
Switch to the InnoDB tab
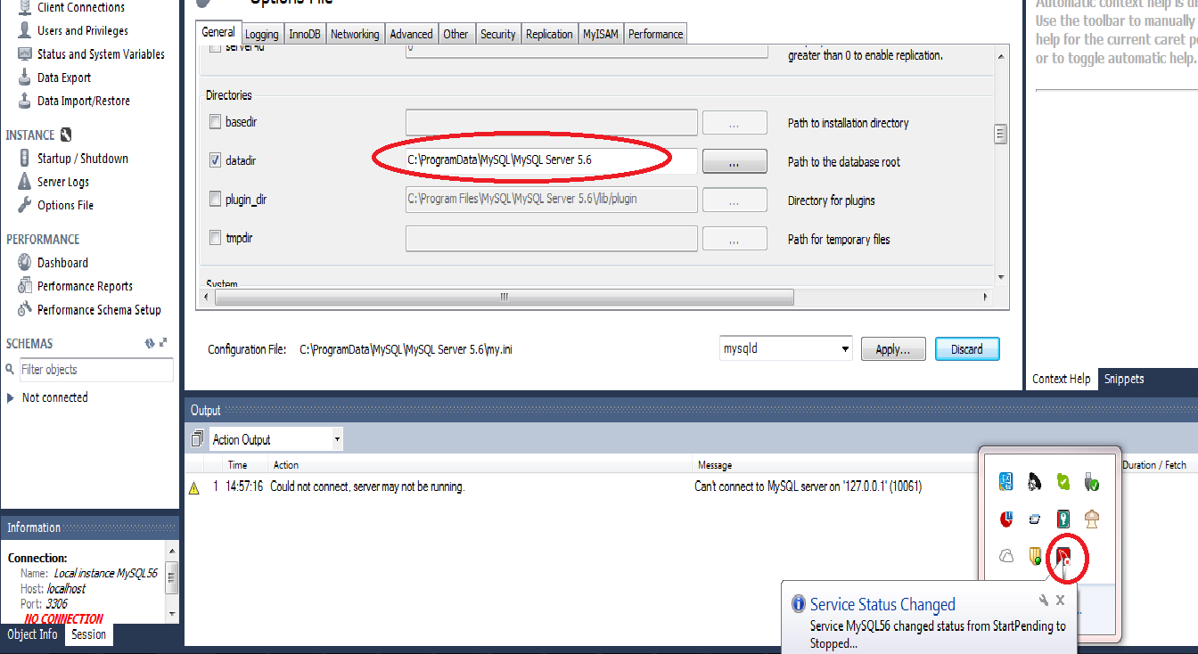pos(305,34)
